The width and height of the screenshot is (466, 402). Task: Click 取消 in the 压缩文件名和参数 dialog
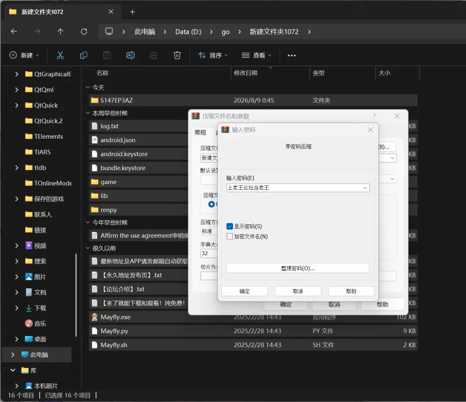click(334, 305)
